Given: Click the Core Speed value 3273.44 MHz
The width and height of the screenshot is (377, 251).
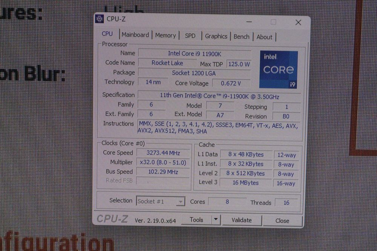Looking at the screenshot, I should tap(163, 153).
